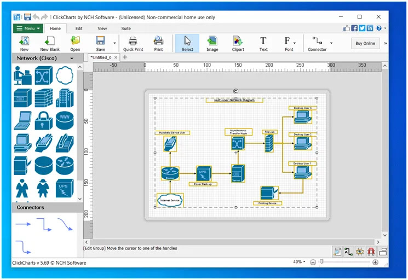This screenshot has width=408, height=280.
Task: Save the diagram with the Save icon
Action: pyautogui.click(x=100, y=43)
